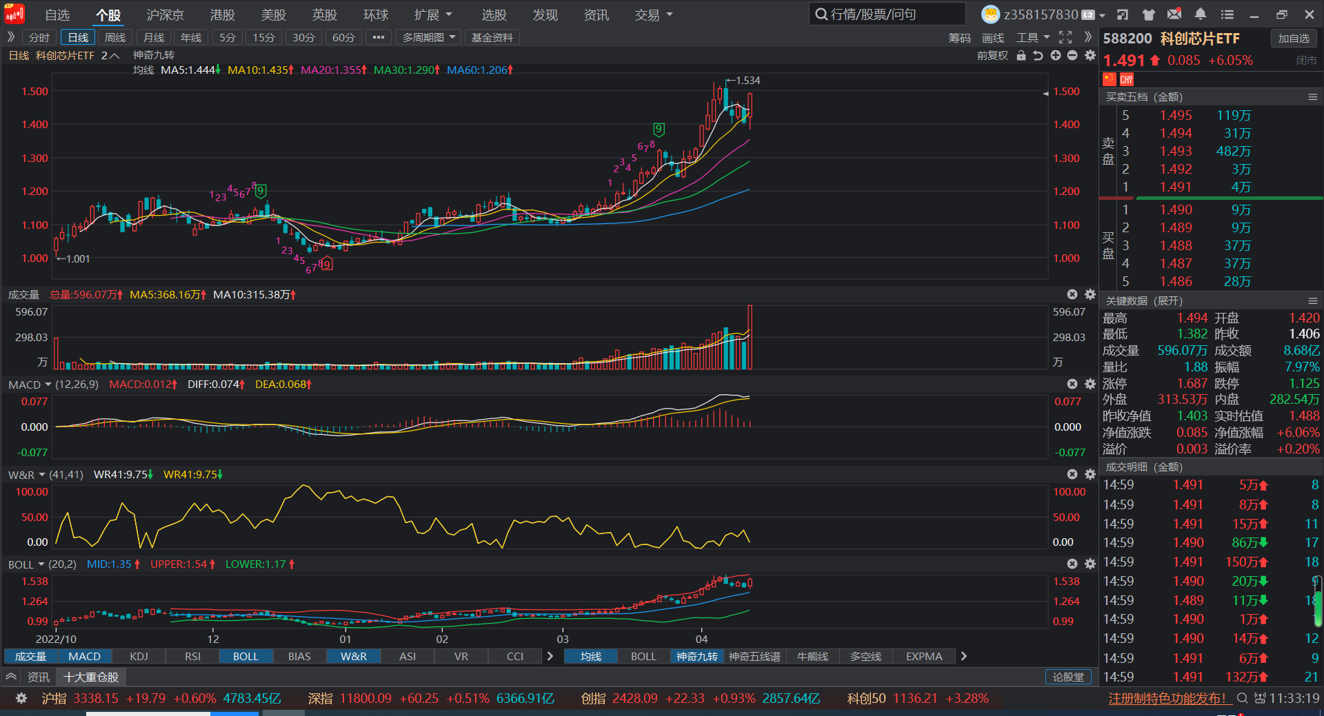The width and height of the screenshot is (1324, 716).
Task: Switch to 美股 tab
Action: pos(273,14)
